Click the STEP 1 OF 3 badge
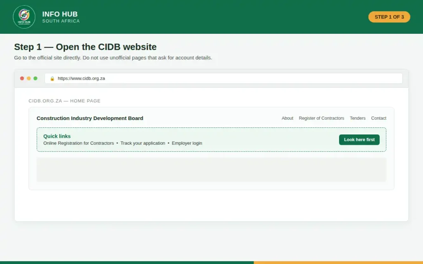Viewport: 423px width, 264px height. coord(389,17)
